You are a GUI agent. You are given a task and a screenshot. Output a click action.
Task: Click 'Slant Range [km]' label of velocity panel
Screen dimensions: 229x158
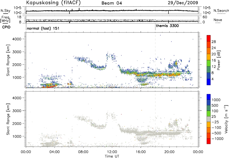point(8,119)
